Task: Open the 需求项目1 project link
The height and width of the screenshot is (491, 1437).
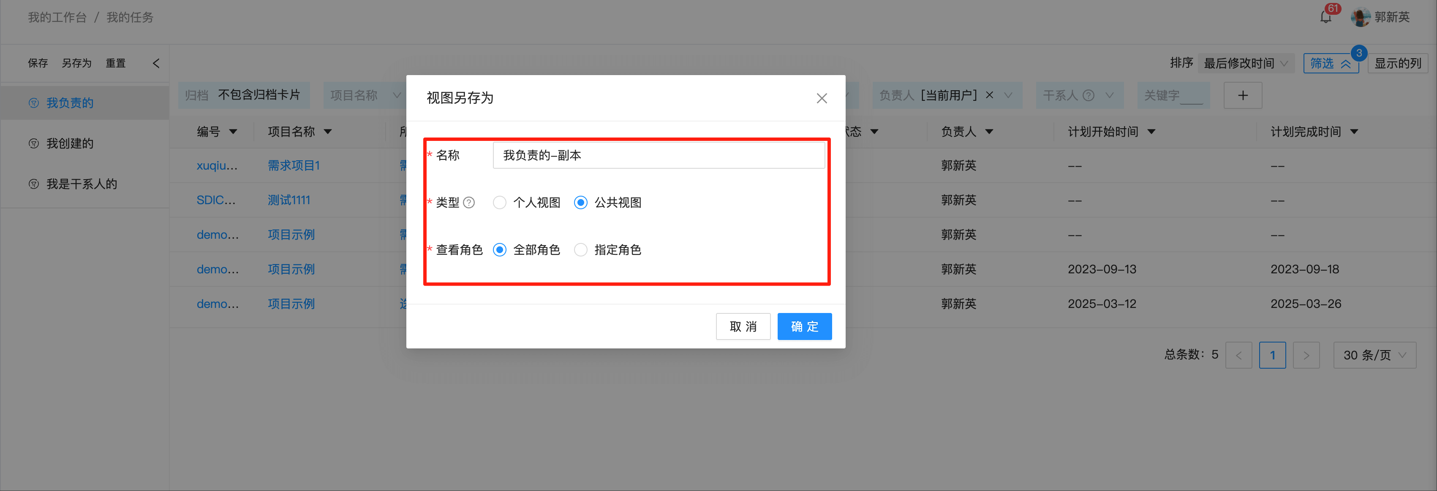Action: coord(294,165)
